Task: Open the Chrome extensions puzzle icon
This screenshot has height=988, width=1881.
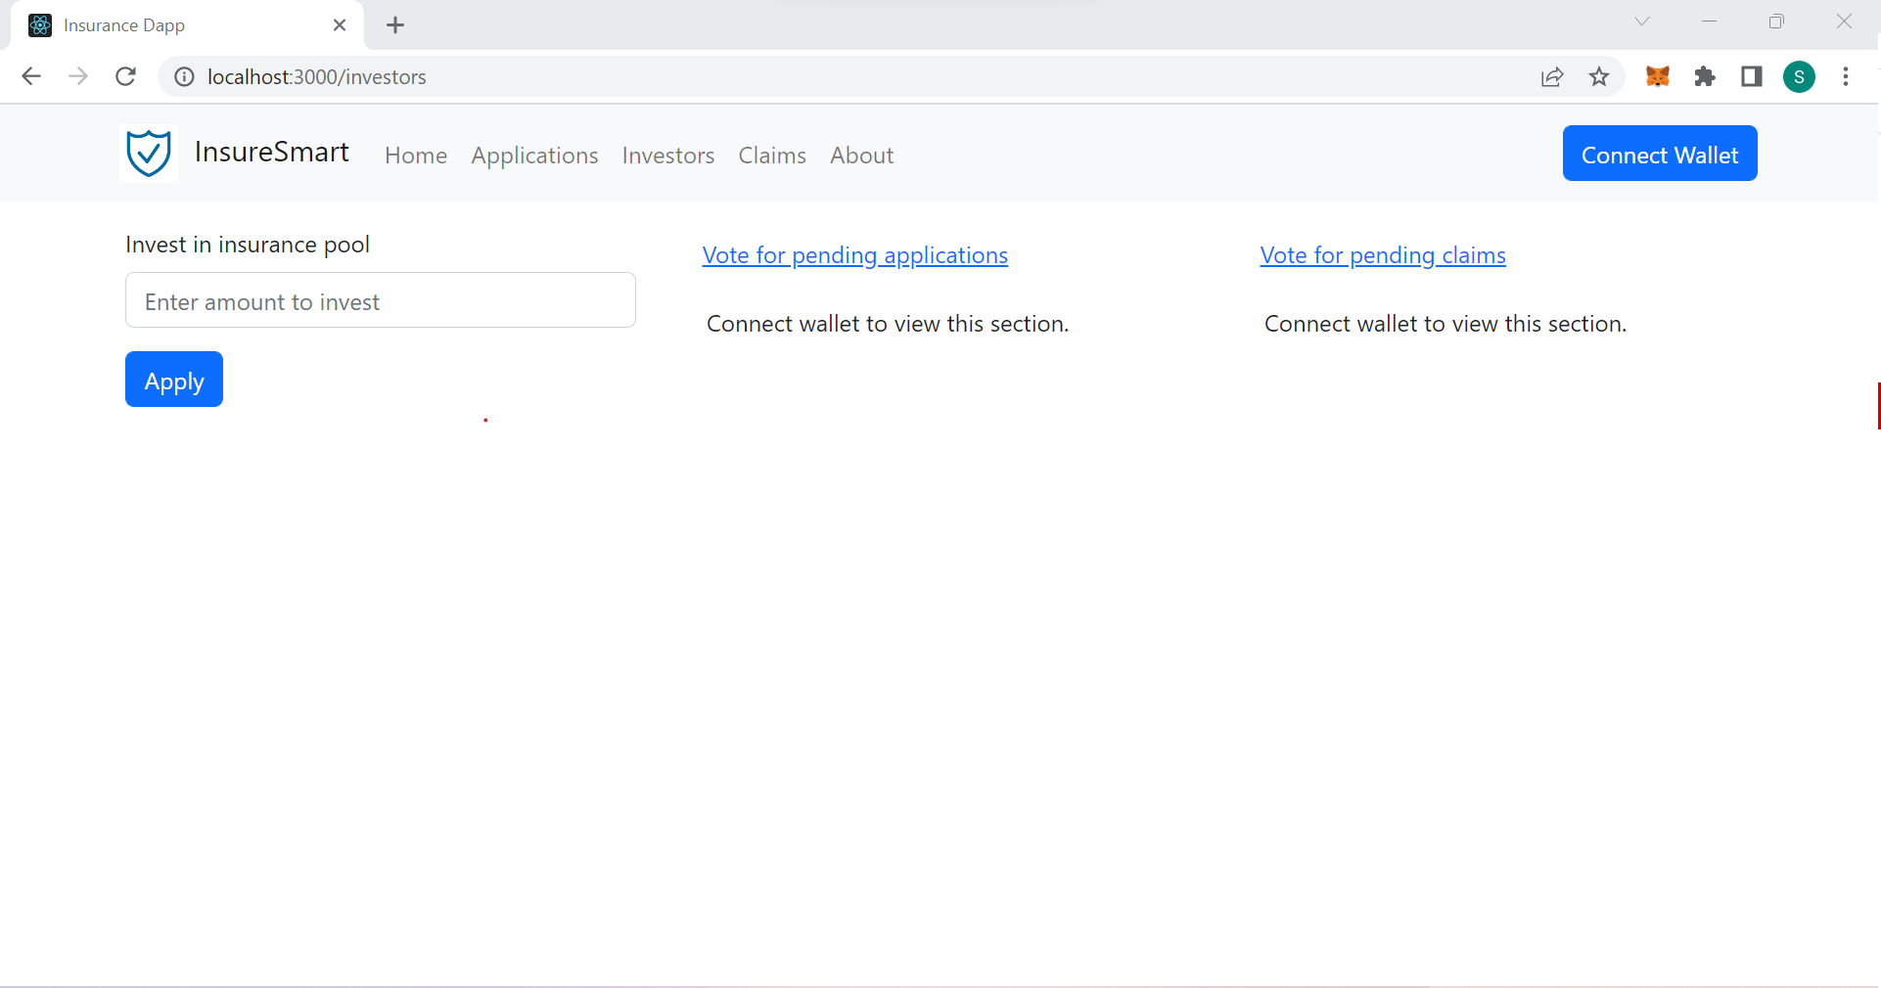Action: tap(1705, 76)
